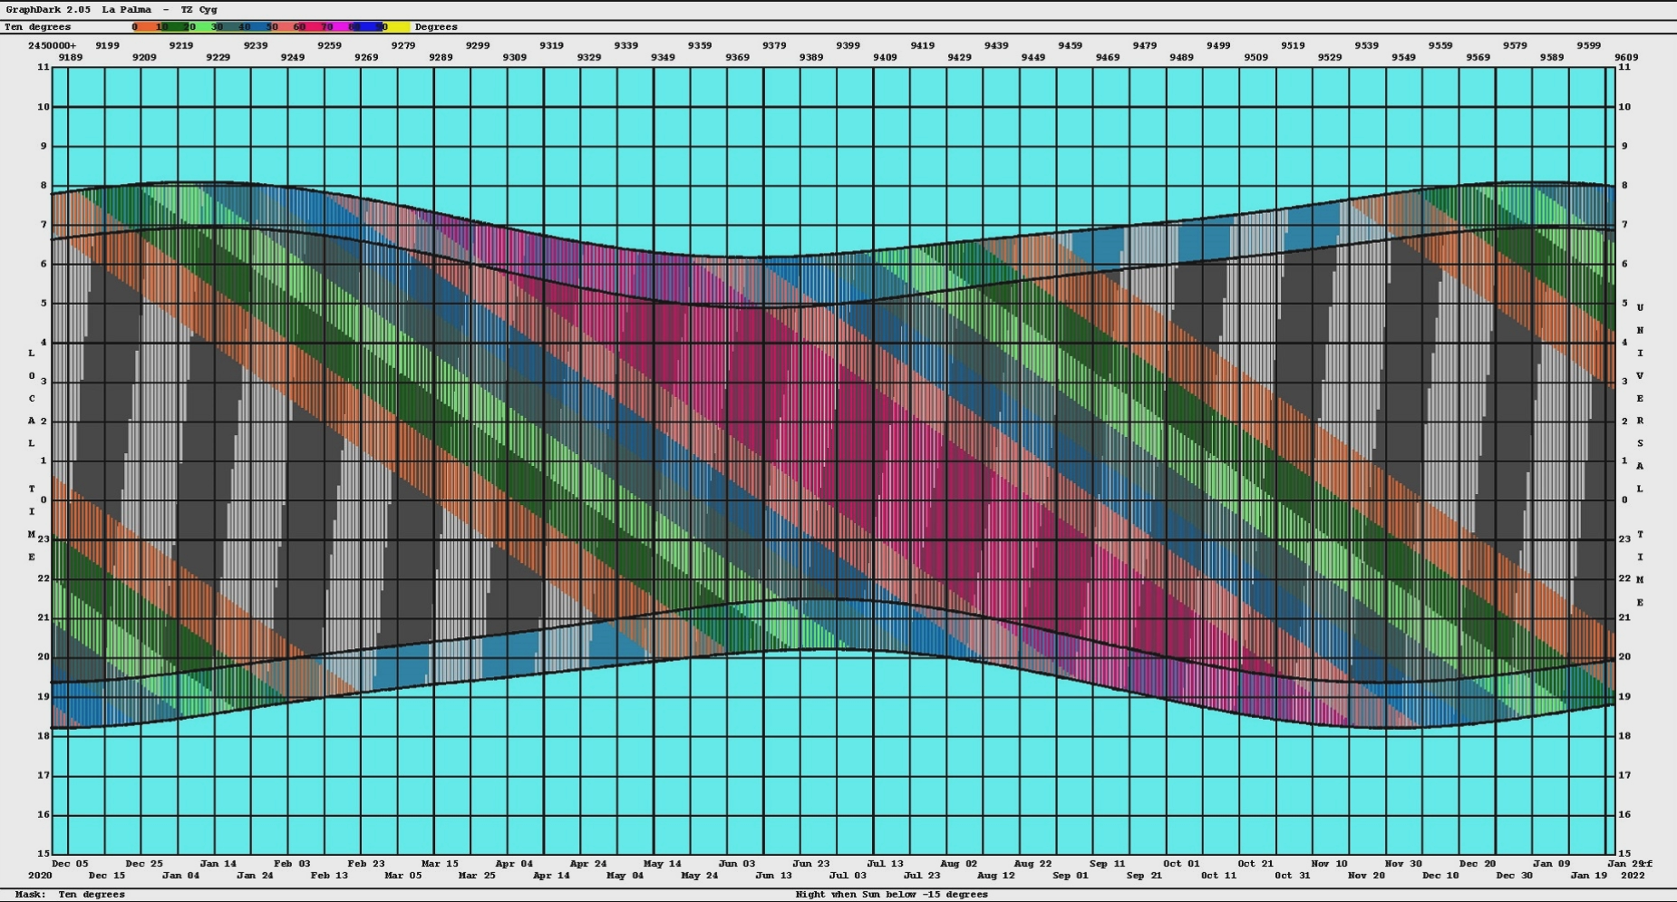Click the TZ Cyg target name
1677x902 pixels.
tap(199, 10)
